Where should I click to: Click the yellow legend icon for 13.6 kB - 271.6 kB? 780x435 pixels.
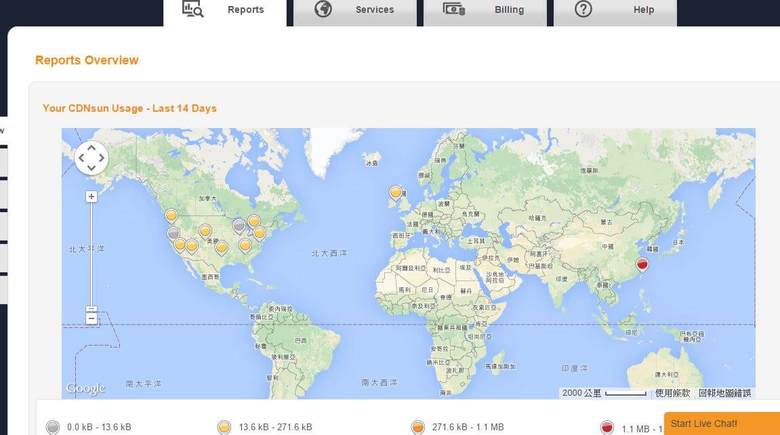[224, 427]
